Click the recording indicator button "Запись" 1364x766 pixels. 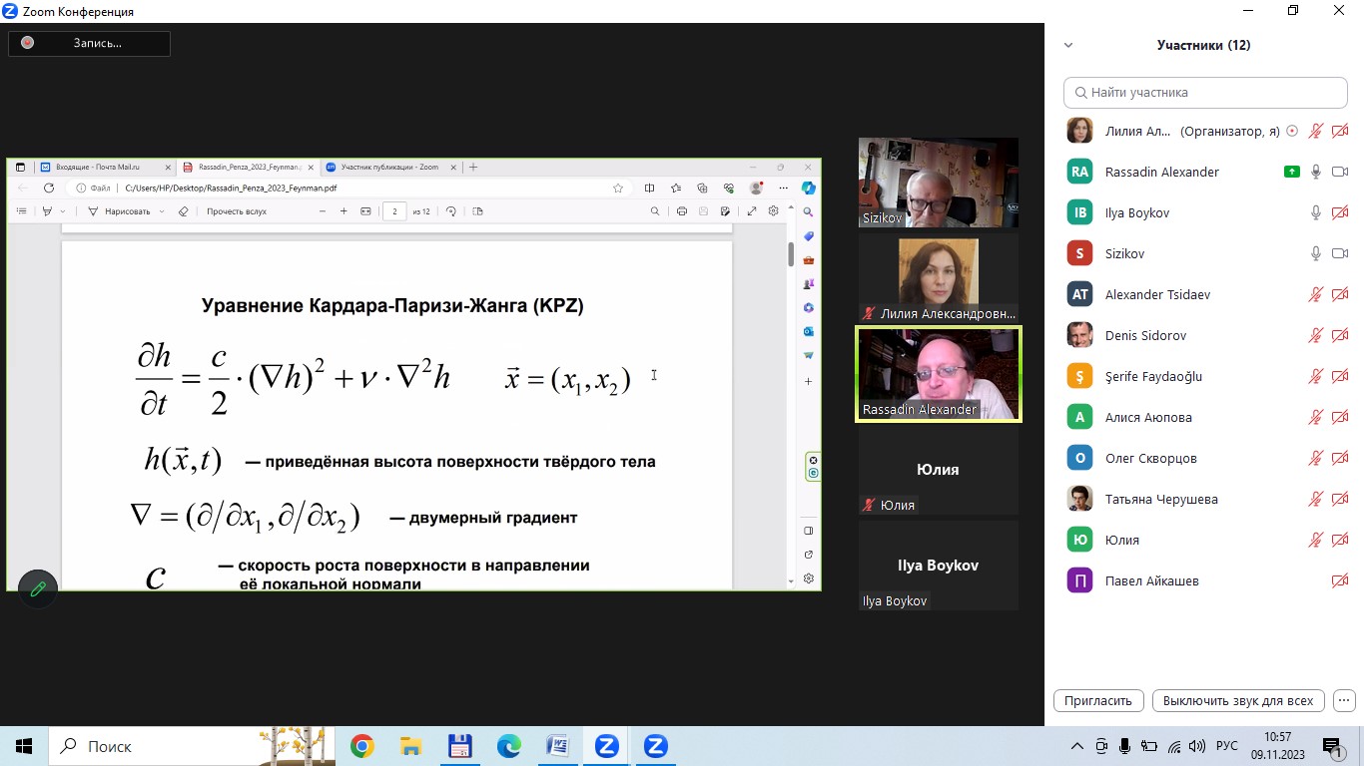(x=89, y=43)
